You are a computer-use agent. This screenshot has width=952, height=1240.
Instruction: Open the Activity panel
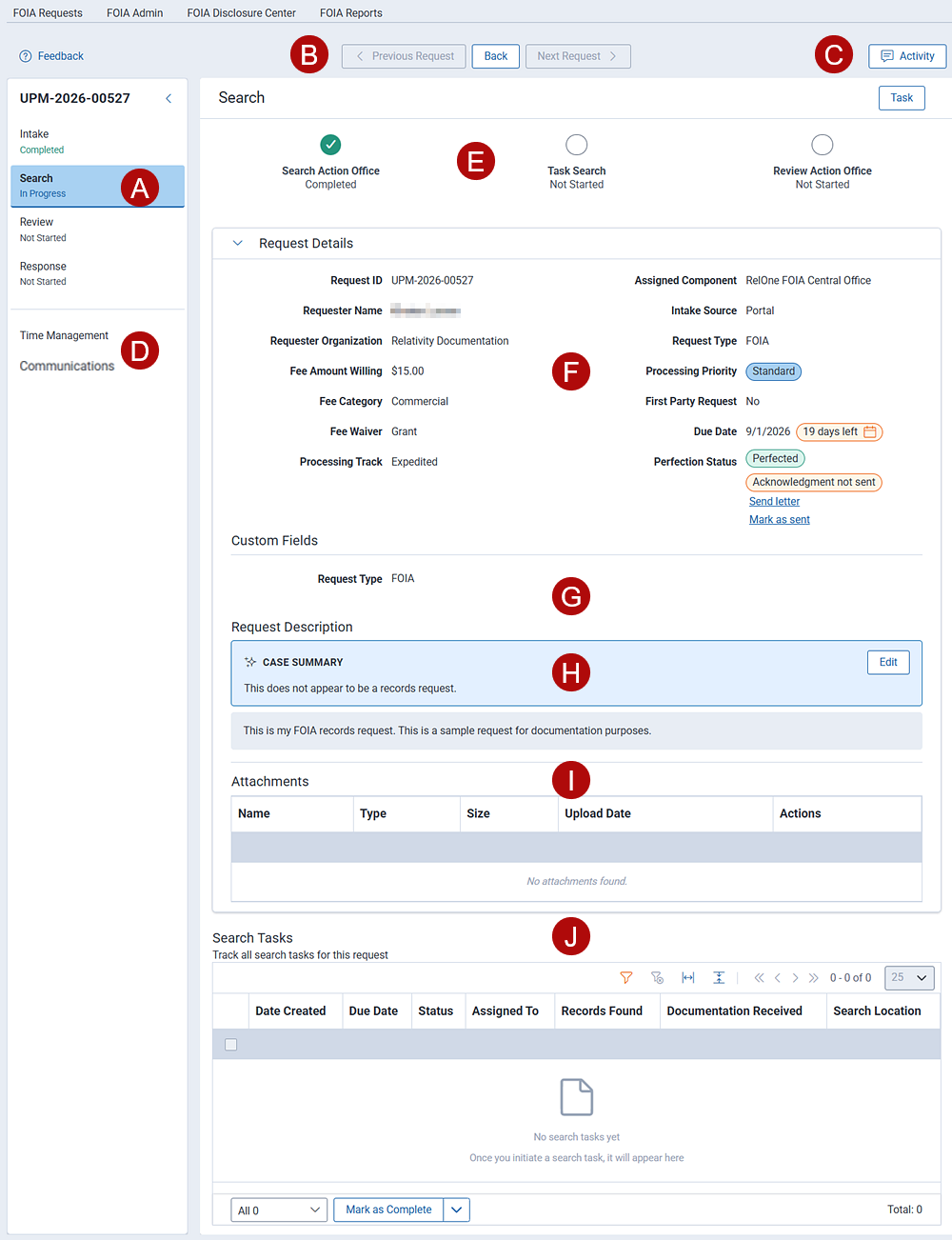click(907, 56)
